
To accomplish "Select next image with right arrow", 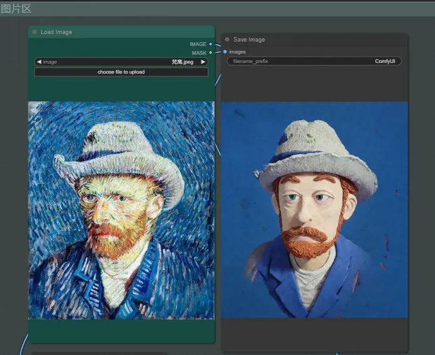I will tap(203, 62).
